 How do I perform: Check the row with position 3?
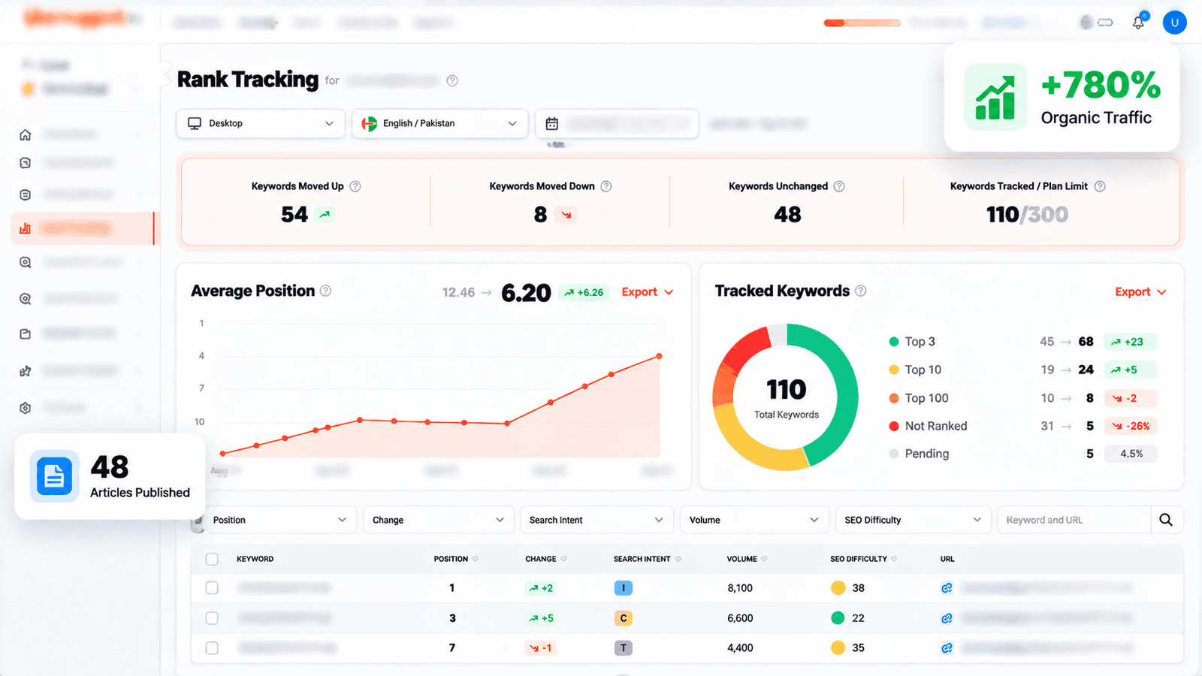tap(212, 618)
